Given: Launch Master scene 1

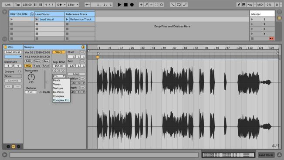Looking at the screenshot, I should tap(252, 19).
